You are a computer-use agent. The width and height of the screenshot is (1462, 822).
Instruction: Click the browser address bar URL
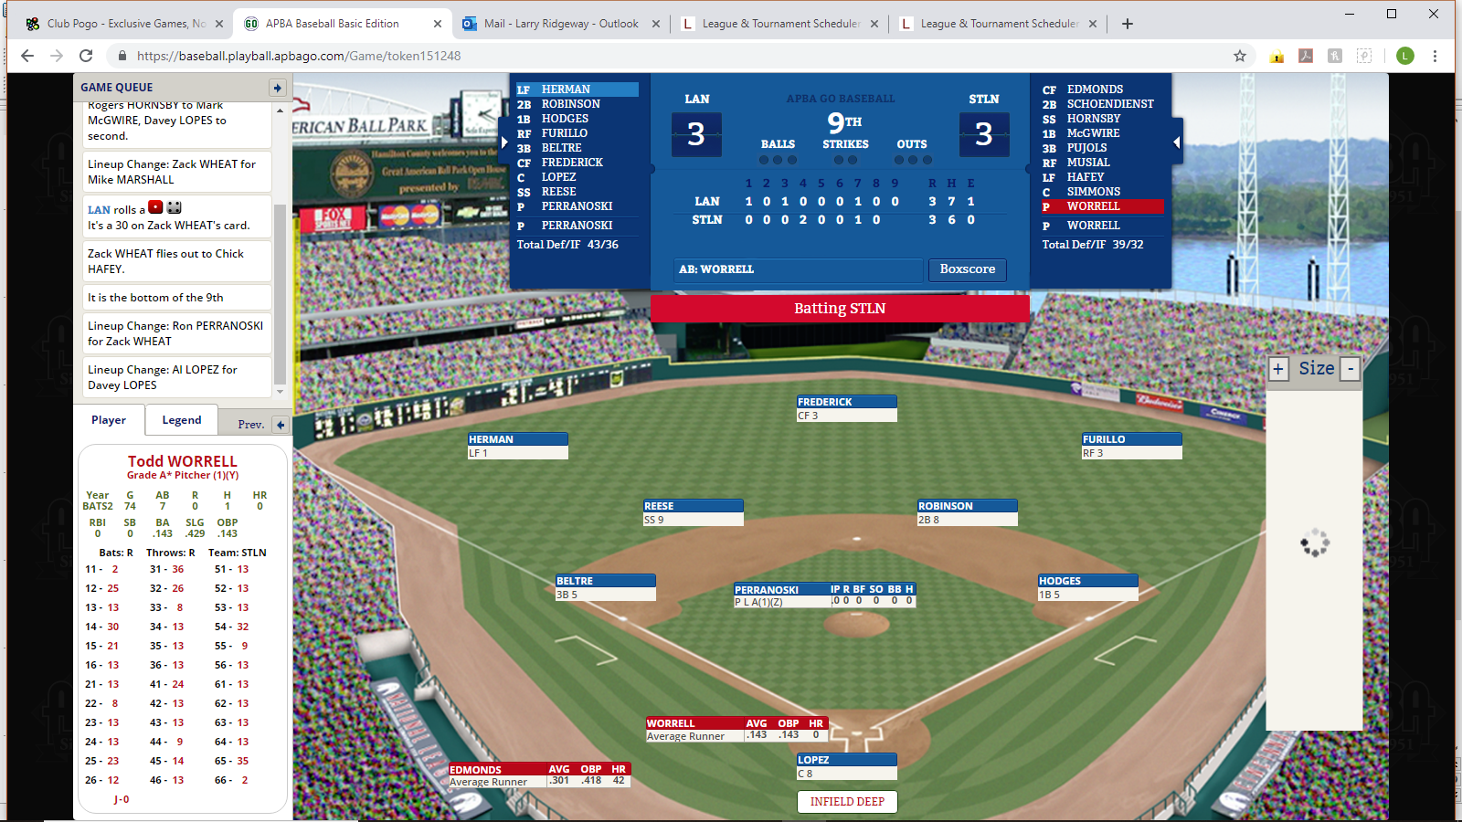[x=299, y=56]
